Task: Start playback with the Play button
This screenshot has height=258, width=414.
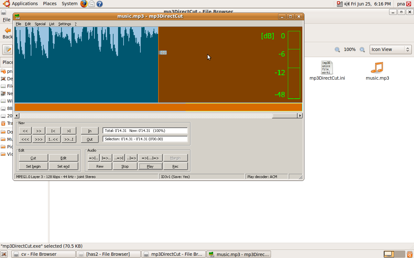Action: tap(150, 166)
